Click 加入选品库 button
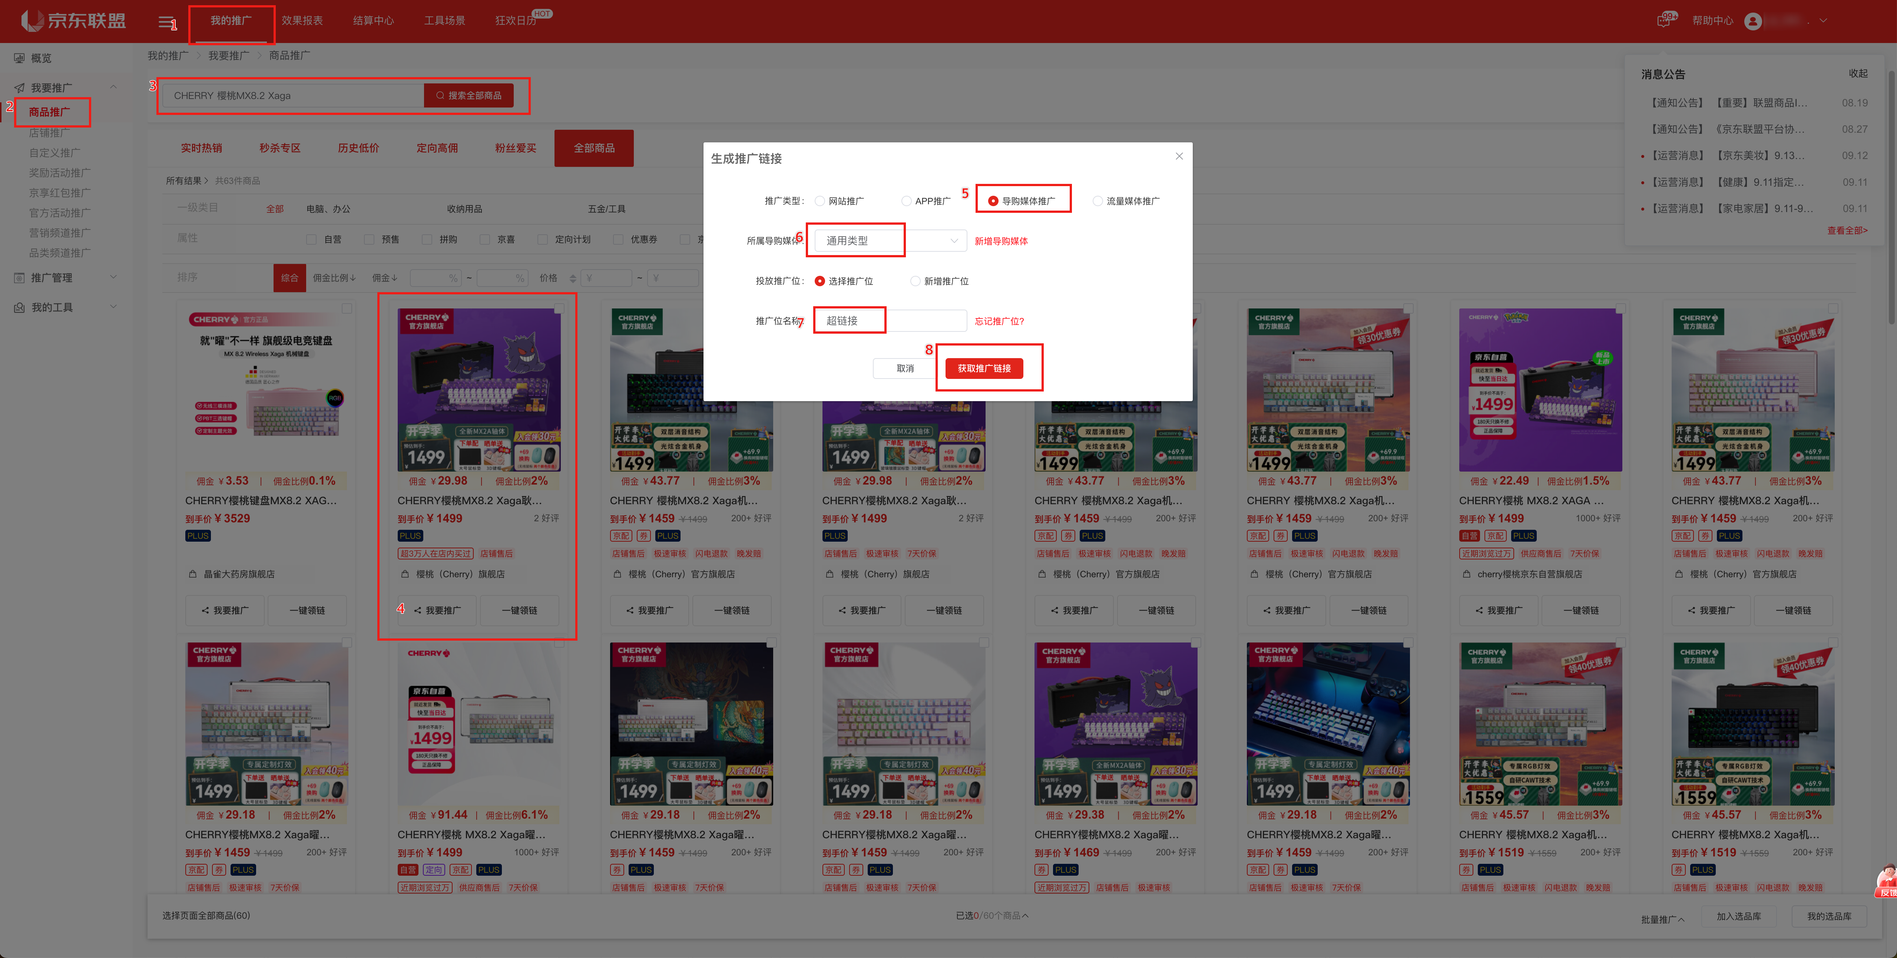The height and width of the screenshot is (958, 1897). click(x=1739, y=916)
